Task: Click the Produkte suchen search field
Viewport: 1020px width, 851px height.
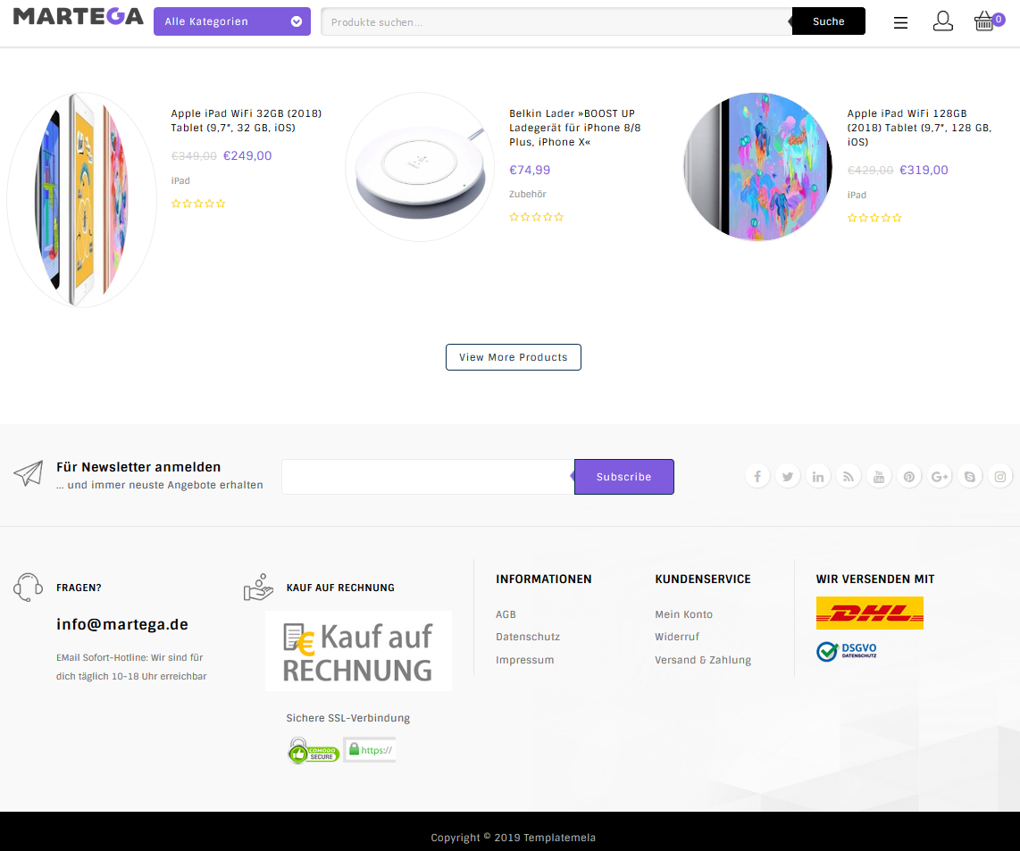Action: pos(556,21)
